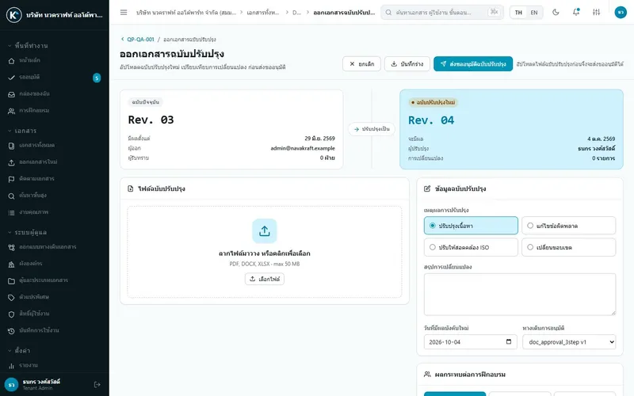Select the 'แก้ไขข้อผิดพลาด' reason radio
Screen dimensions: 634x396
click(568, 226)
